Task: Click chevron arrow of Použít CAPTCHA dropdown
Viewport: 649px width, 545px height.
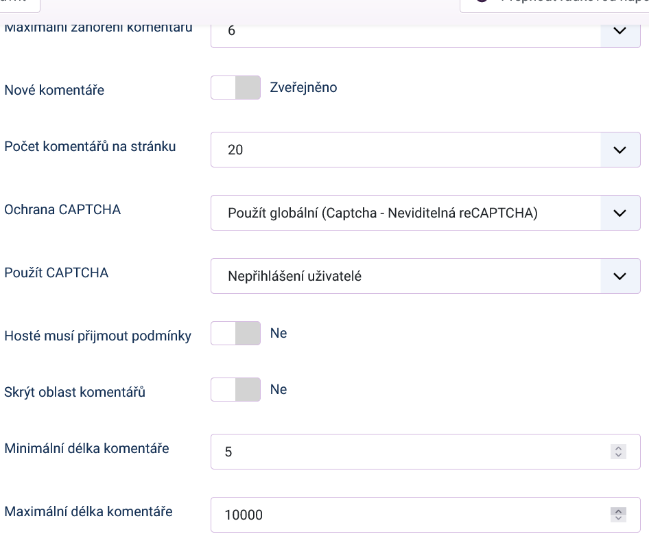Action: pos(619,276)
